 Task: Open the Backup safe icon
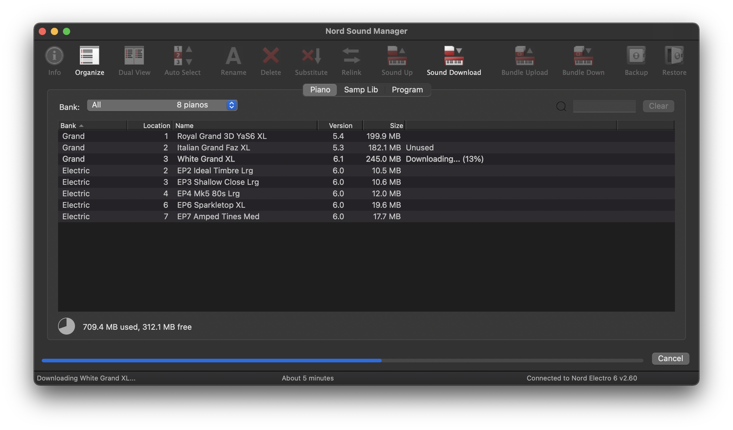636,56
